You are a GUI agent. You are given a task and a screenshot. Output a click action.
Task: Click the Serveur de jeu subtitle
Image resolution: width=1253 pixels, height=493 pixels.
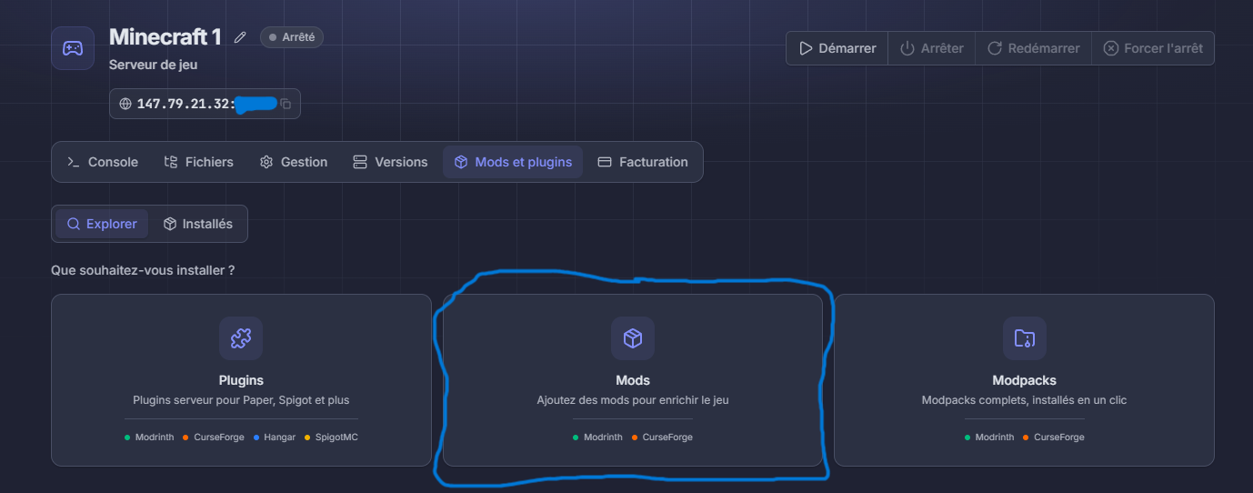(153, 65)
